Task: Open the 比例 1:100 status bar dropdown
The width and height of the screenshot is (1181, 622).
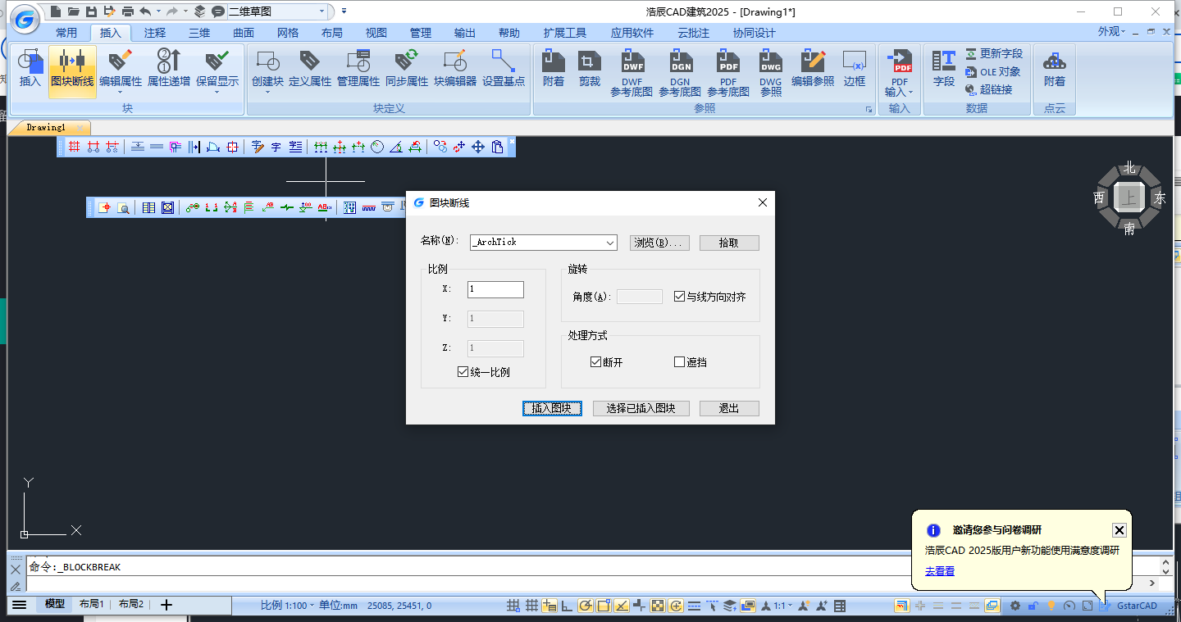Action: (x=288, y=606)
